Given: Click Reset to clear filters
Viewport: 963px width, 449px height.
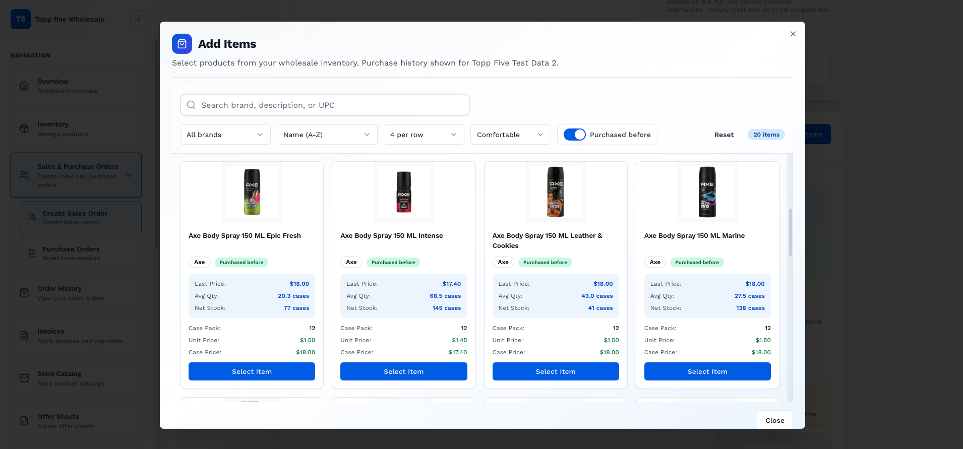Looking at the screenshot, I should point(724,135).
